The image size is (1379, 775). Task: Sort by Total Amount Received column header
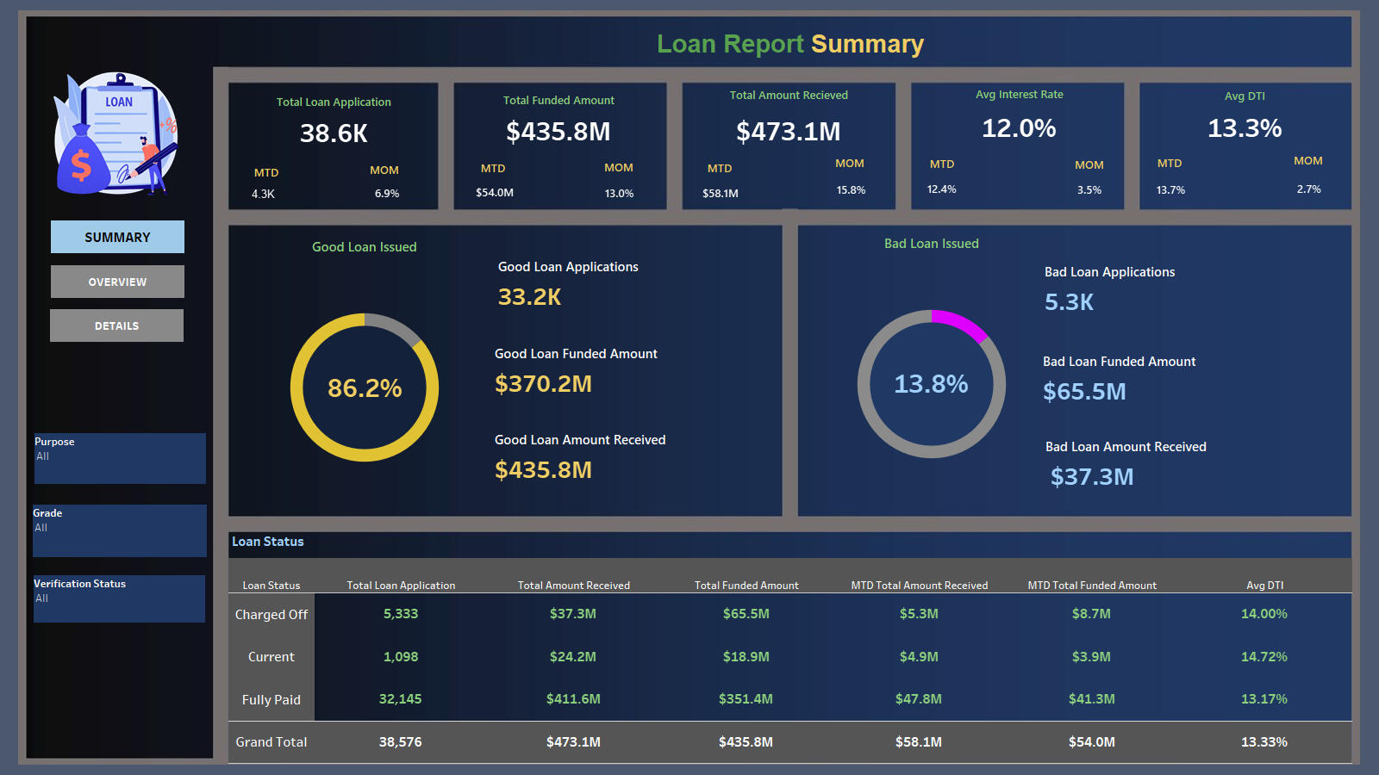[573, 586]
